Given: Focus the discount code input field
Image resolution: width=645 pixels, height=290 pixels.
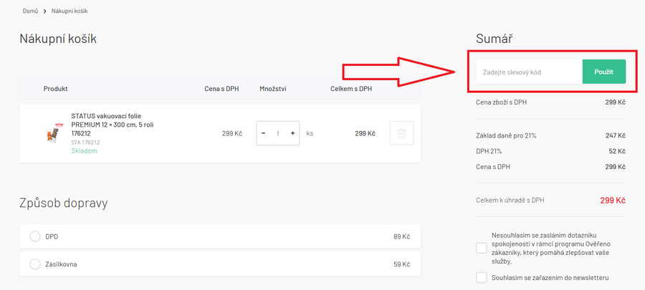Looking at the screenshot, I should pos(527,72).
